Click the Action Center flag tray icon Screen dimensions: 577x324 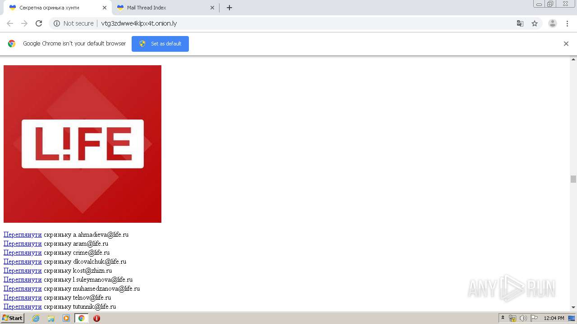pos(534,318)
